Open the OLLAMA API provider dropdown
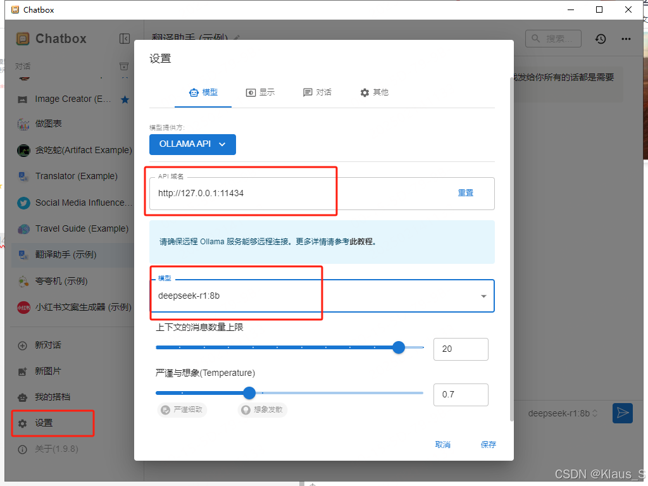 point(192,144)
